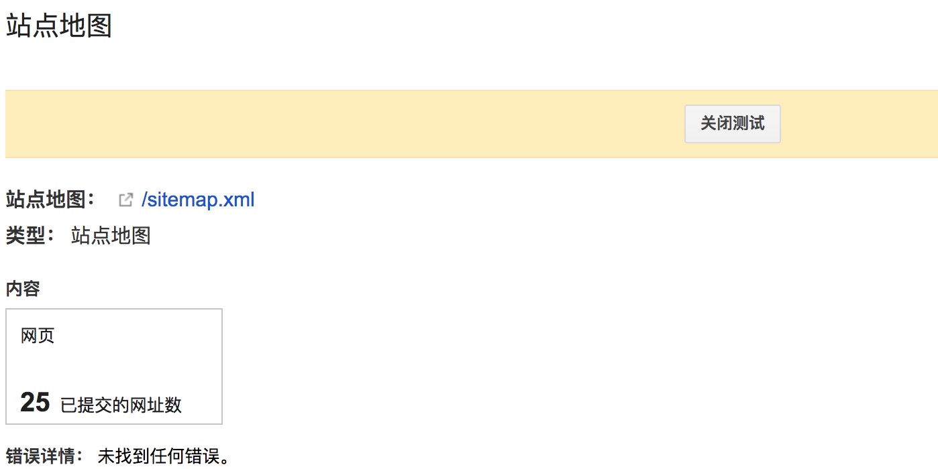The height and width of the screenshot is (469, 938).
Task: Click the 站点地图 page heading
Action: pyautogui.click(x=58, y=26)
